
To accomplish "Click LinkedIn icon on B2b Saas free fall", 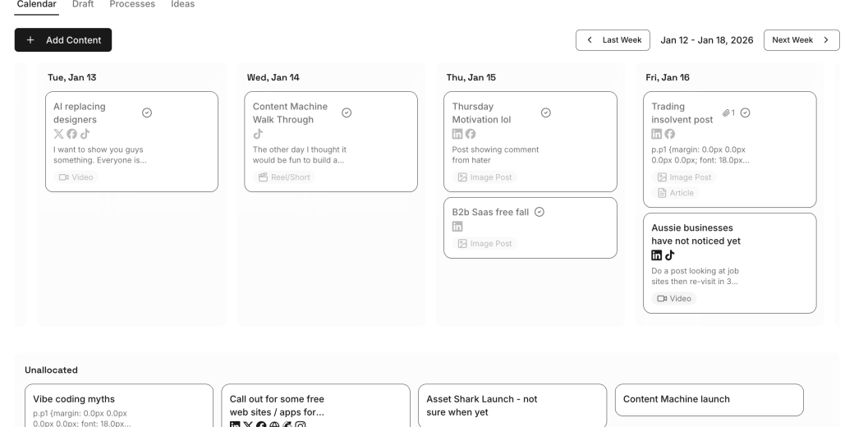I will coord(457,227).
